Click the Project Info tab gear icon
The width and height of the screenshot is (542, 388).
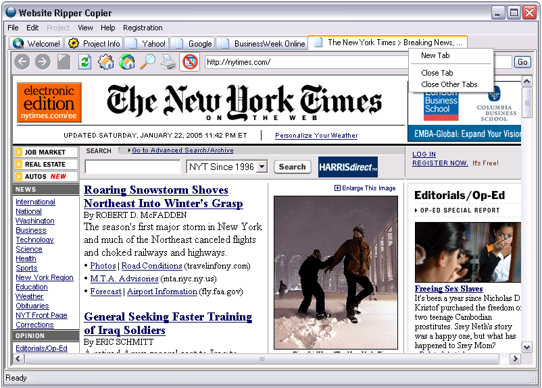[x=73, y=43]
